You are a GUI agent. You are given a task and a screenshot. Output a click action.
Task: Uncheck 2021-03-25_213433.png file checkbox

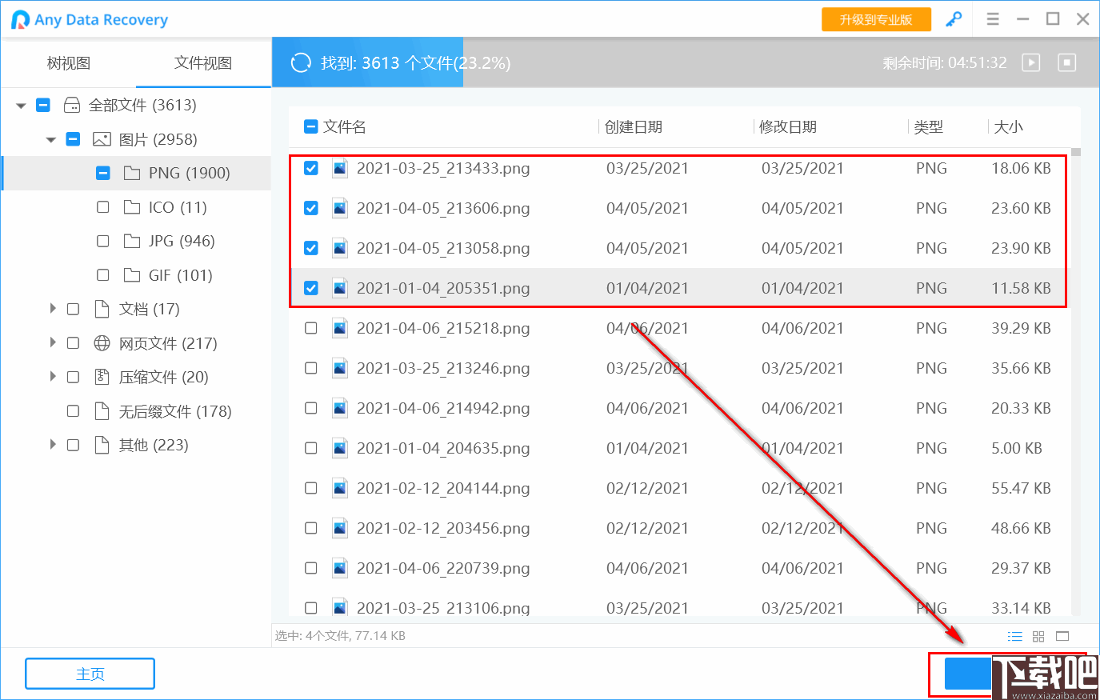point(311,168)
